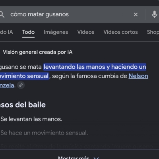Click the 'Pasos del baile' heading
Viewport: 159px width, 159px height.
(x=23, y=105)
